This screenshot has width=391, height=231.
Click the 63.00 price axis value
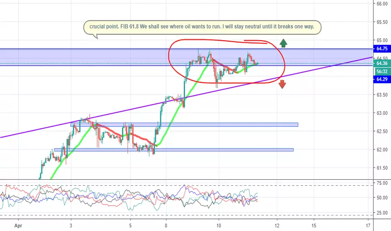[382, 113]
